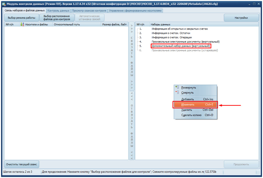263x178 pixels.
Task: Click the sort icon in Носители и файлы header
Action: point(22,24)
